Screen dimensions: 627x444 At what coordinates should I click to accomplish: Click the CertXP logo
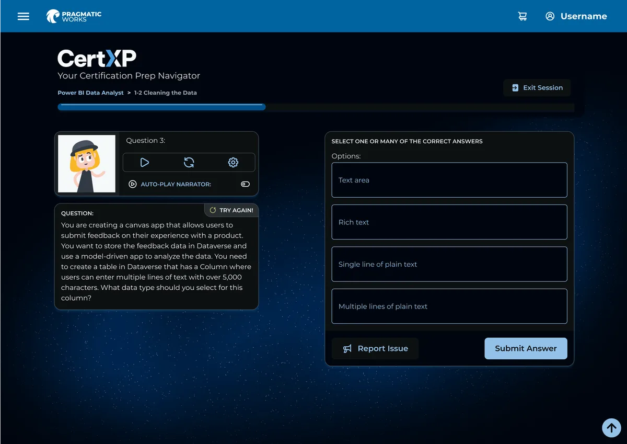tap(97, 59)
